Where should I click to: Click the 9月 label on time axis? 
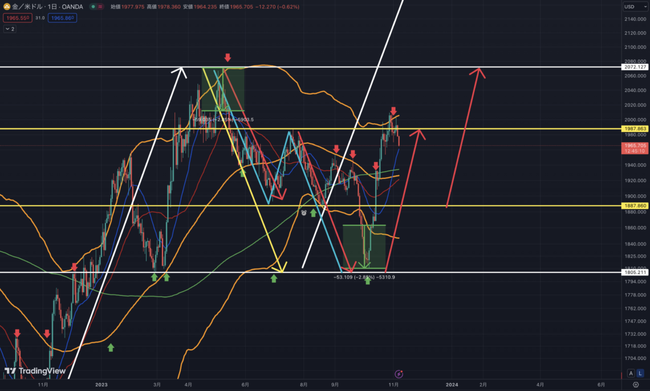(x=335, y=385)
